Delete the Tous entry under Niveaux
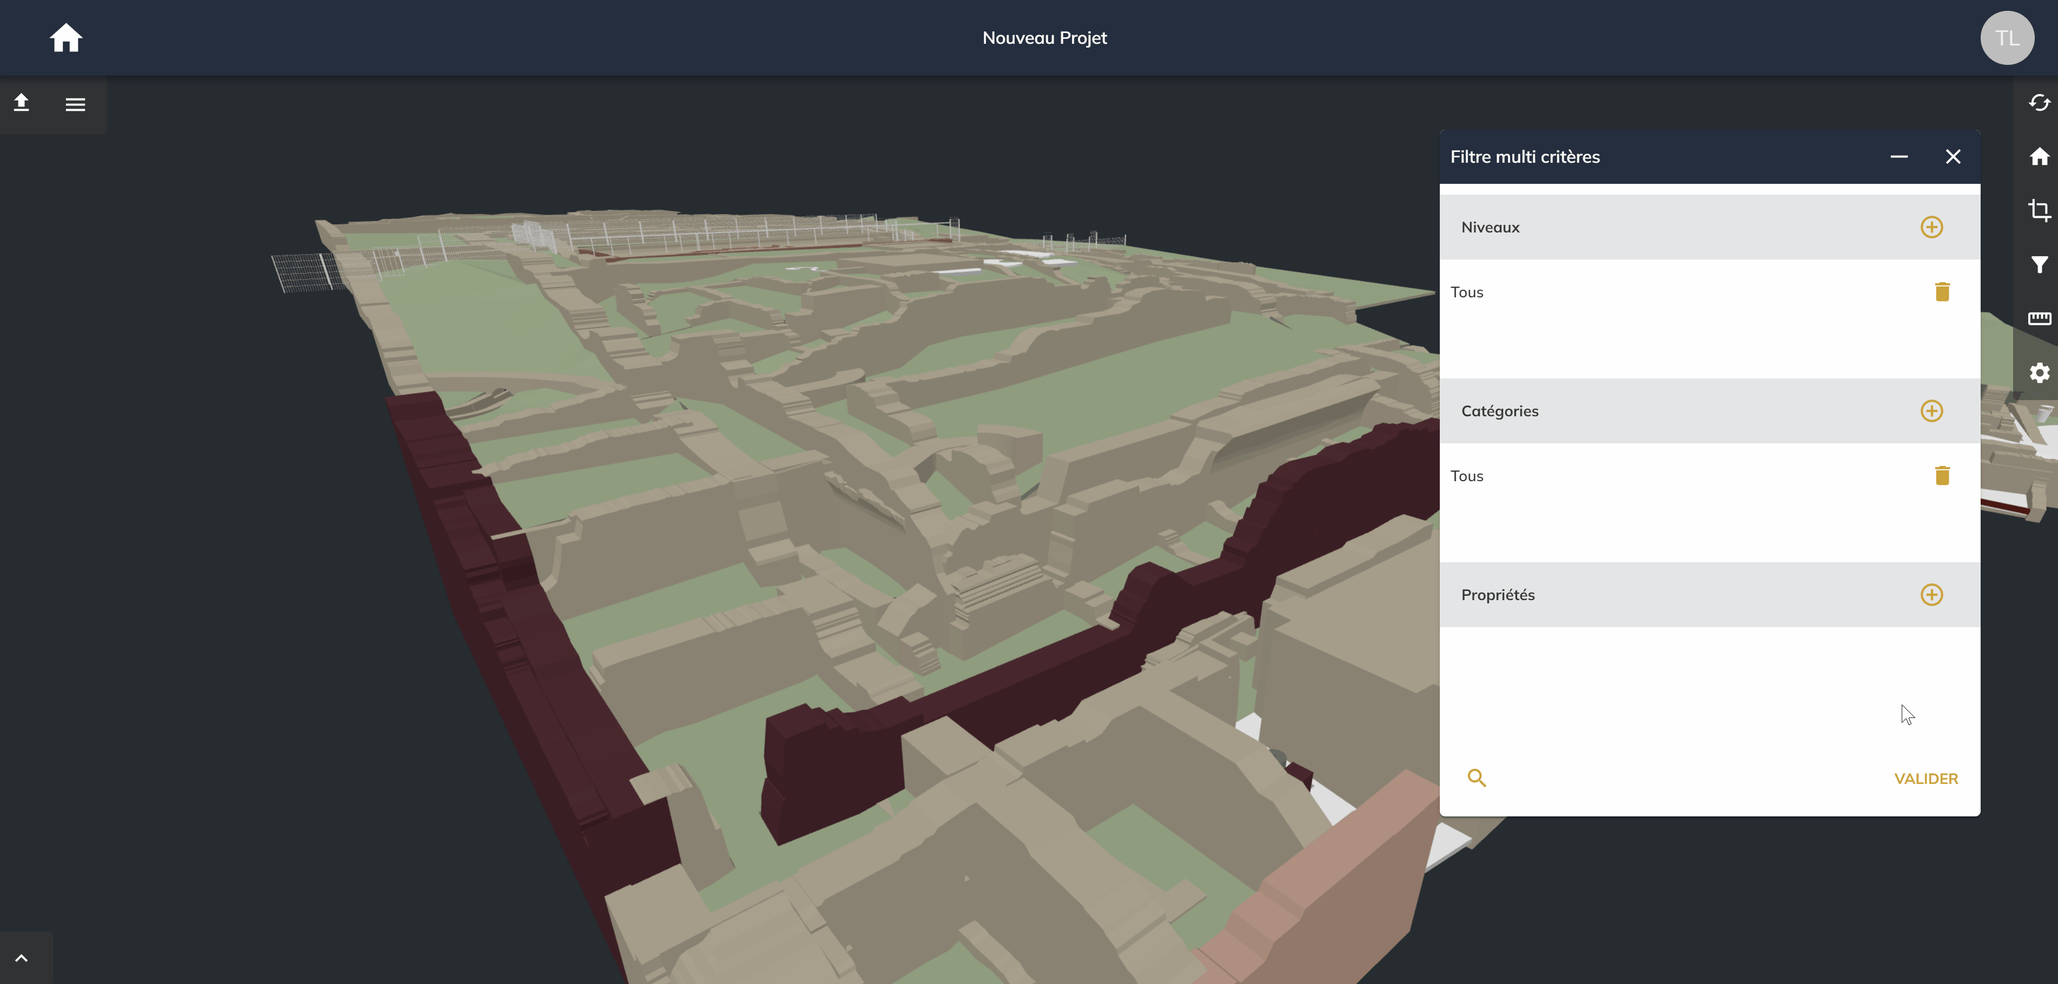Image resolution: width=2058 pixels, height=984 pixels. 1941,291
